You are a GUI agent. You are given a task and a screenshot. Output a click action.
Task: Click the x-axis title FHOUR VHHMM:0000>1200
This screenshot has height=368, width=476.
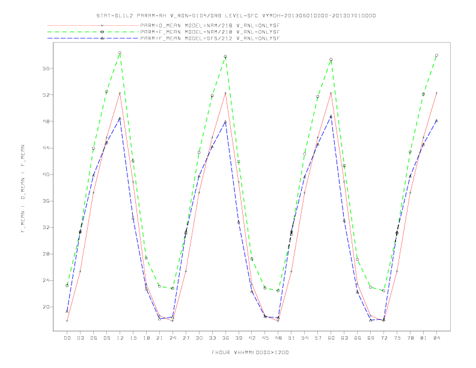(x=250, y=352)
